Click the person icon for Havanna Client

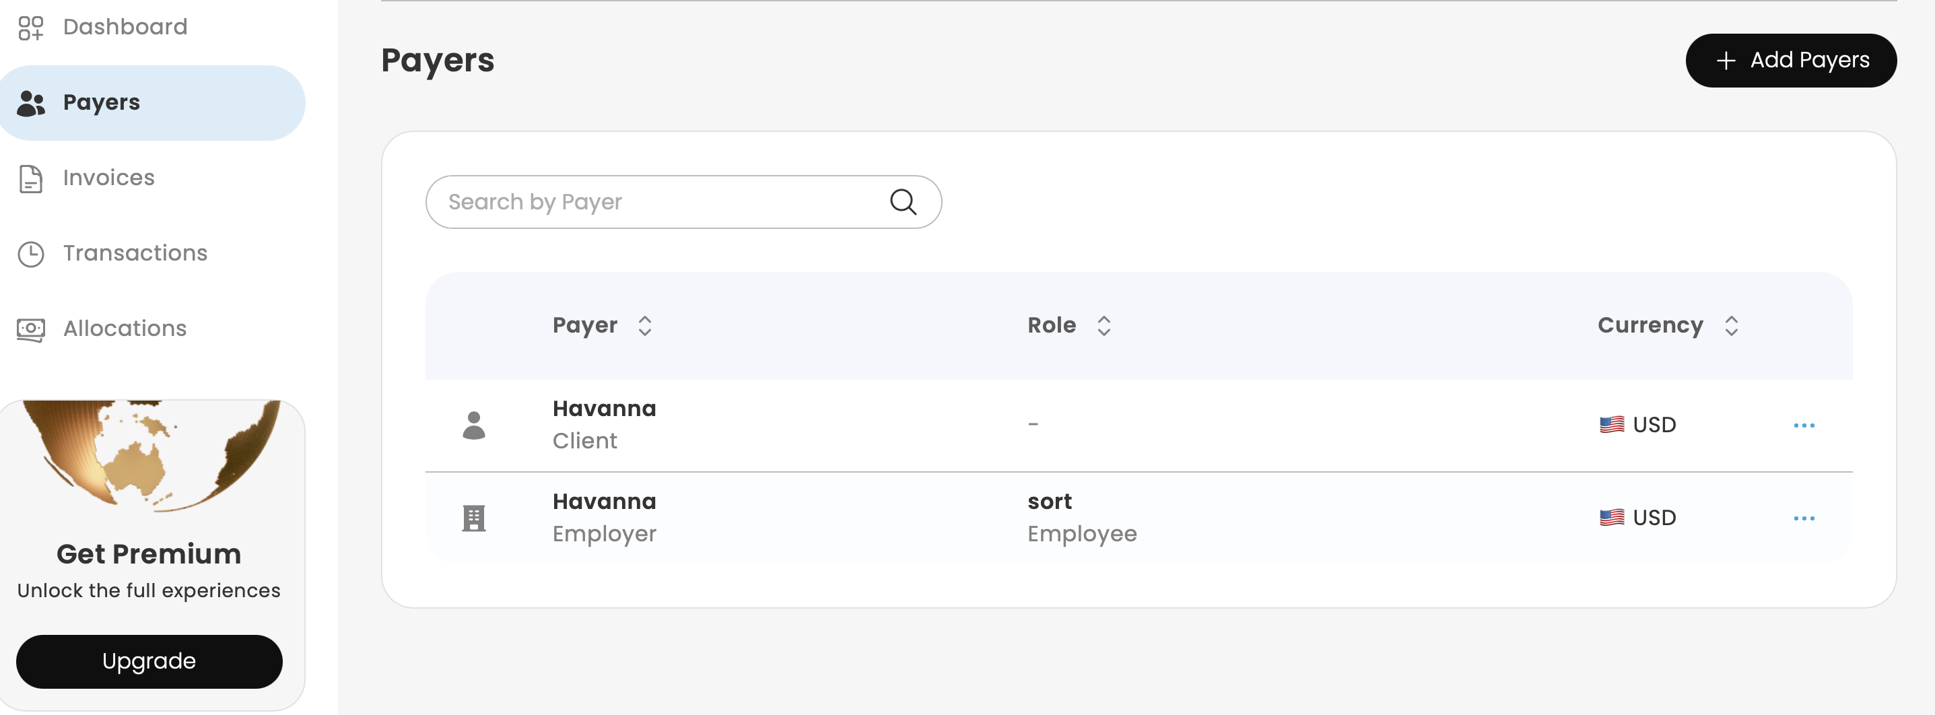click(x=473, y=425)
